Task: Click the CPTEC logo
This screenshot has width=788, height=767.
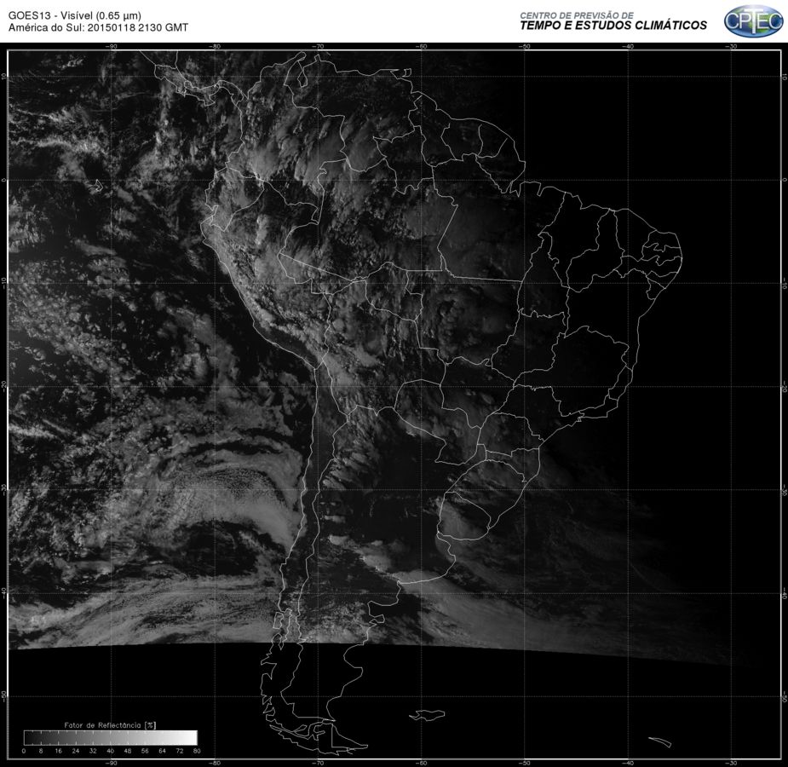Action: [x=753, y=21]
